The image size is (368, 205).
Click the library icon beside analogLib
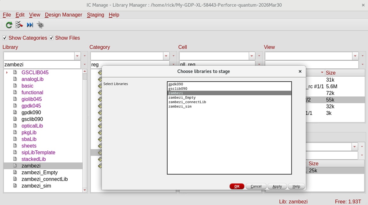click(15, 79)
